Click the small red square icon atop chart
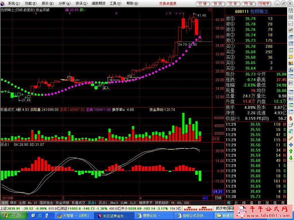The height and width of the screenshot is (220, 294). 210,10
